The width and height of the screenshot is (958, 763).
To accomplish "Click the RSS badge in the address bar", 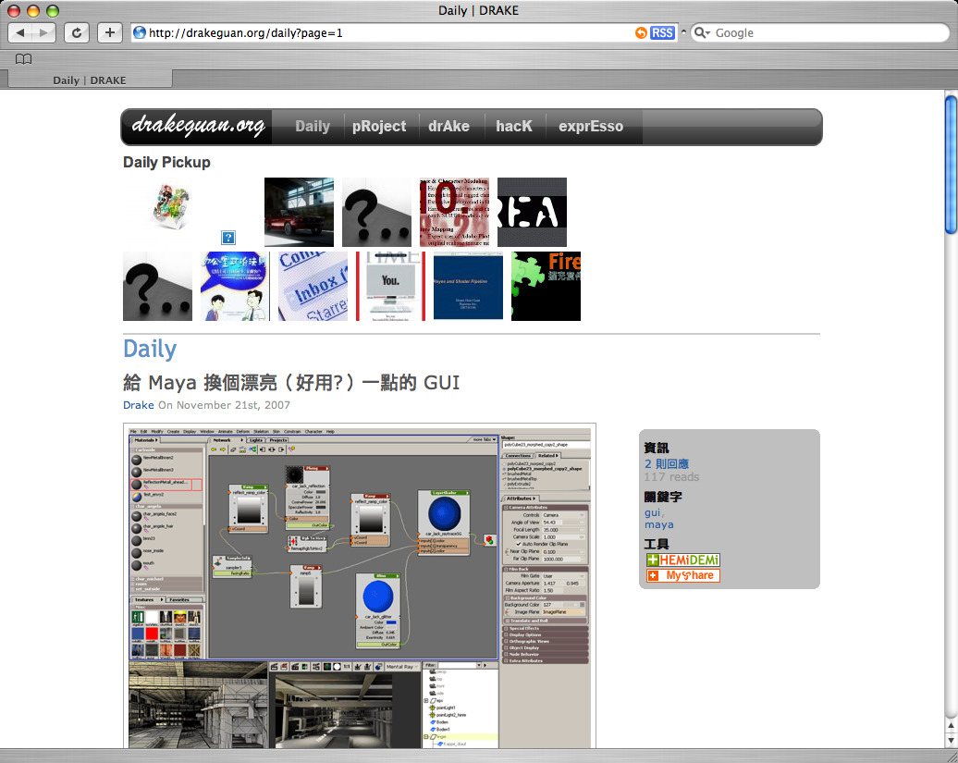I will 662,33.
